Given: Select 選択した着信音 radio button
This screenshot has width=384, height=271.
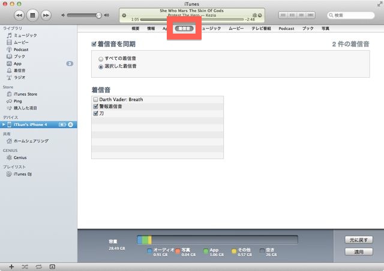Looking at the screenshot, I should [101, 66].
